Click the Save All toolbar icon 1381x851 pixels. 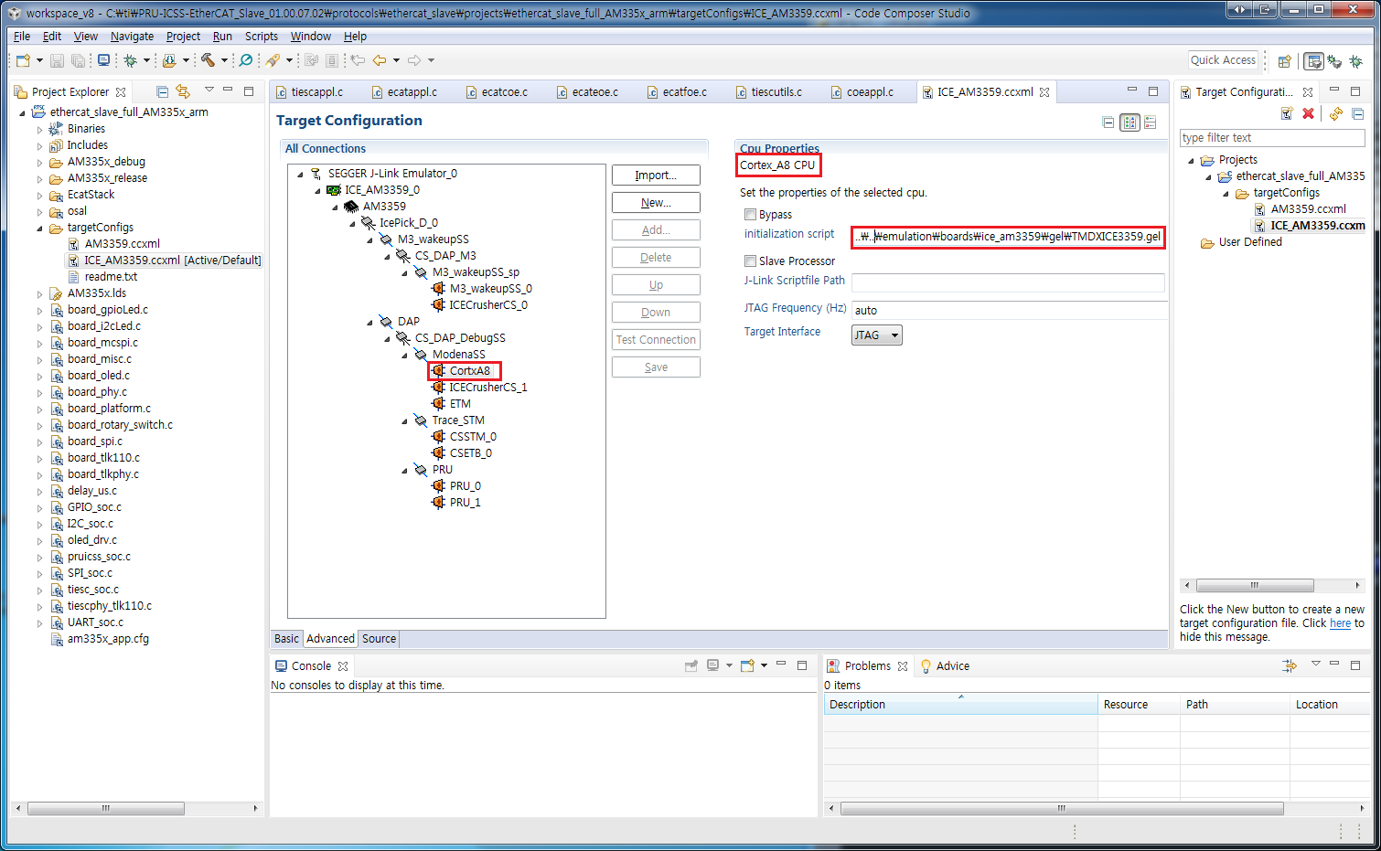(76, 60)
